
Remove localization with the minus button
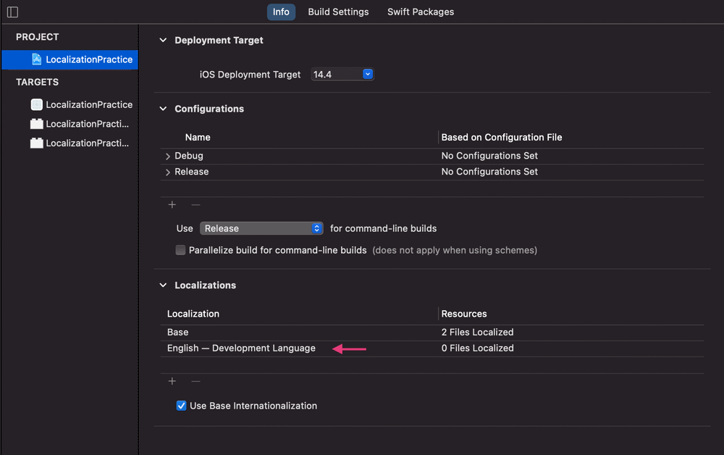click(195, 381)
